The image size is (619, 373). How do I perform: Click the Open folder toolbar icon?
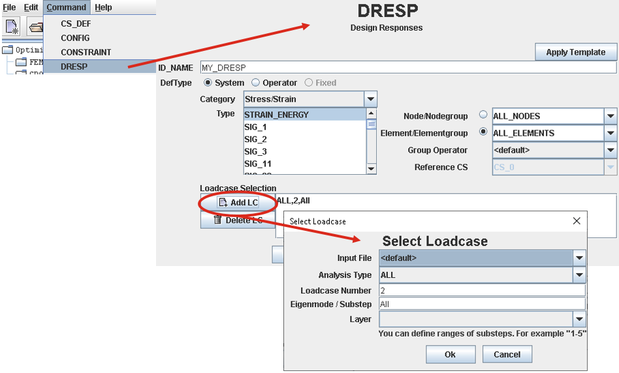click(x=35, y=27)
